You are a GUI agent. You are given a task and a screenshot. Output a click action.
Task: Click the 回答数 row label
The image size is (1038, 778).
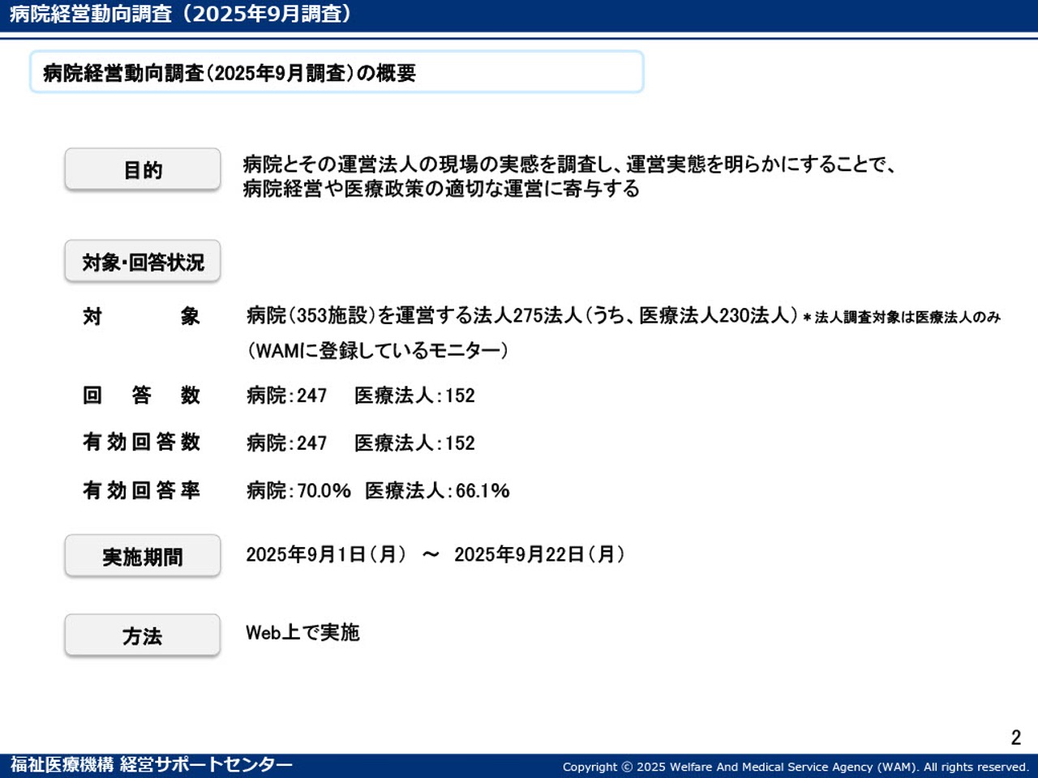[x=141, y=395]
